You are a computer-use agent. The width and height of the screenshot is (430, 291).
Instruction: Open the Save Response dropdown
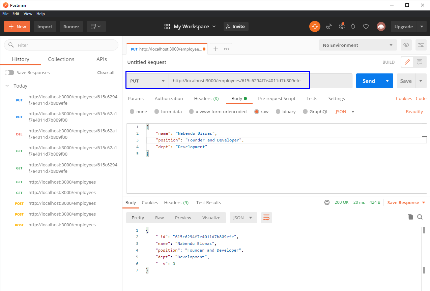tap(406, 202)
